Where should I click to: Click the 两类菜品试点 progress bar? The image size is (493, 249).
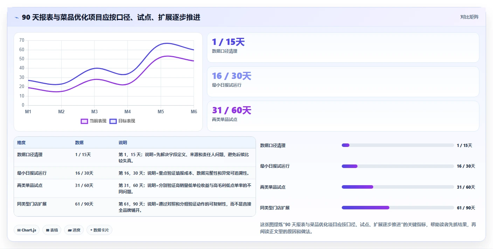coord(398,187)
